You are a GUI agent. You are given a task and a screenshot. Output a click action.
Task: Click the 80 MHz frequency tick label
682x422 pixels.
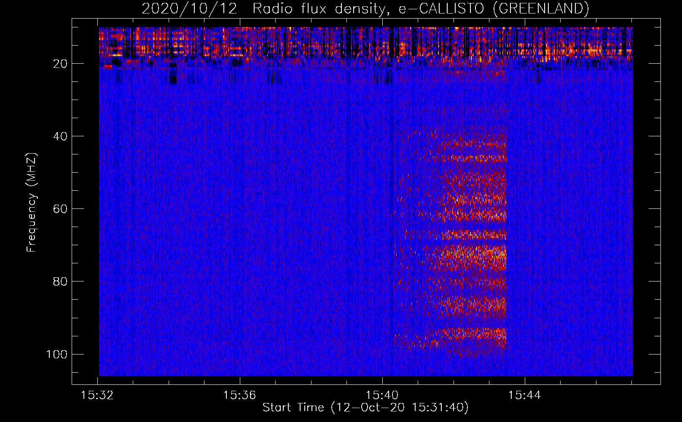tap(60, 281)
